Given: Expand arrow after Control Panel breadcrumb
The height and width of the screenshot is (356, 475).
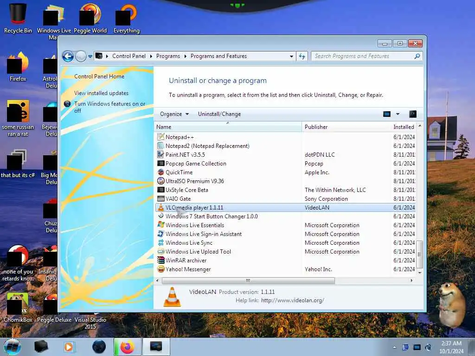Looking at the screenshot, I should 151,56.
